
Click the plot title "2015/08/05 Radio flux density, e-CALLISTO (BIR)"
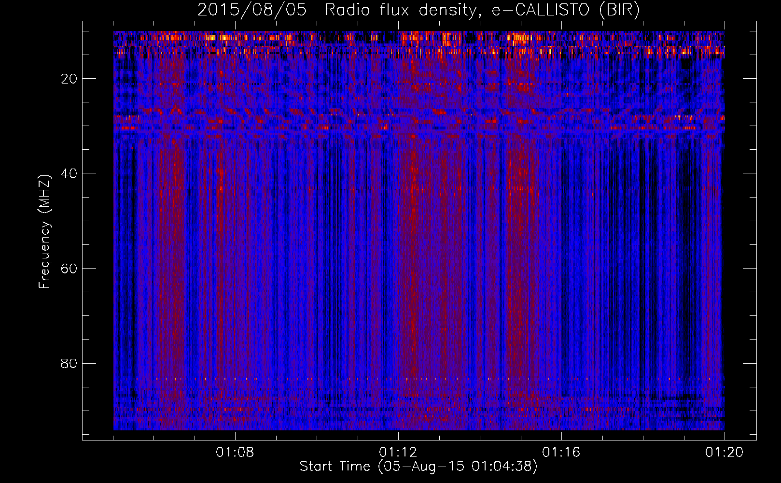418,10
